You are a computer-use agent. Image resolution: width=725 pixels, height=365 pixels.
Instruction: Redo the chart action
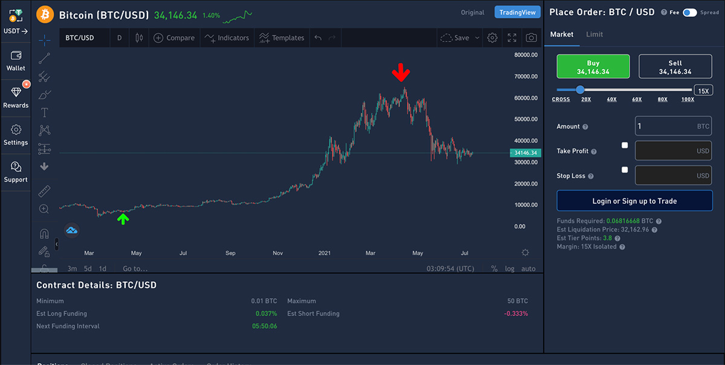[332, 37]
